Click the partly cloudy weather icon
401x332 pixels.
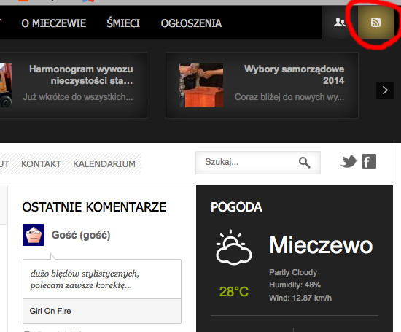click(x=234, y=247)
